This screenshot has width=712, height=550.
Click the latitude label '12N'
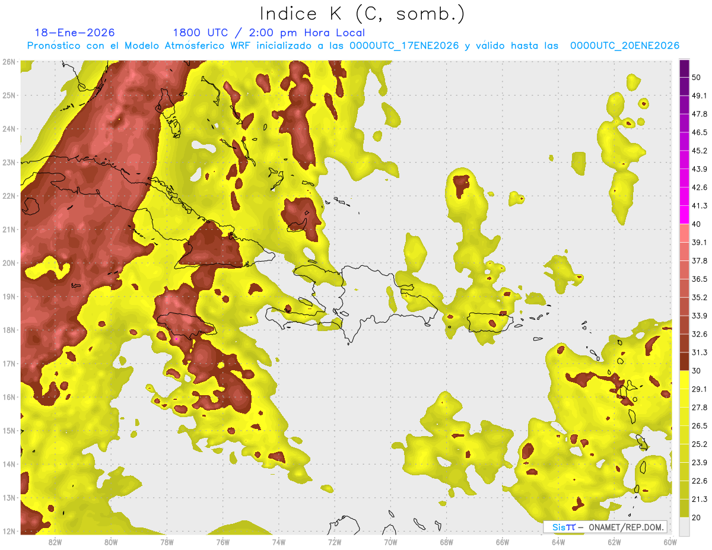pyautogui.click(x=9, y=531)
